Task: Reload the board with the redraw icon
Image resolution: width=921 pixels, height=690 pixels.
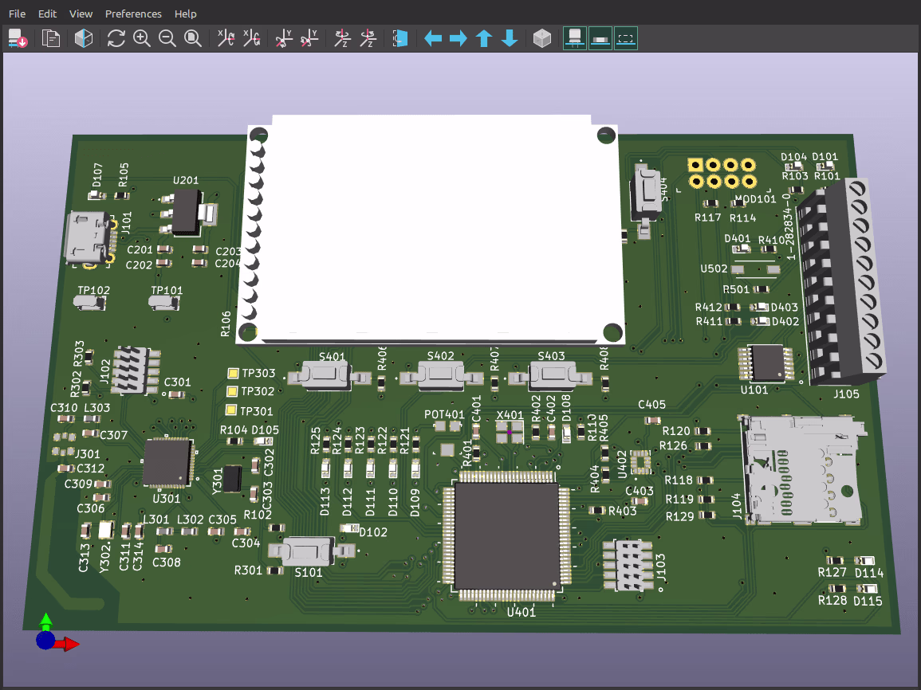Action: [x=116, y=38]
